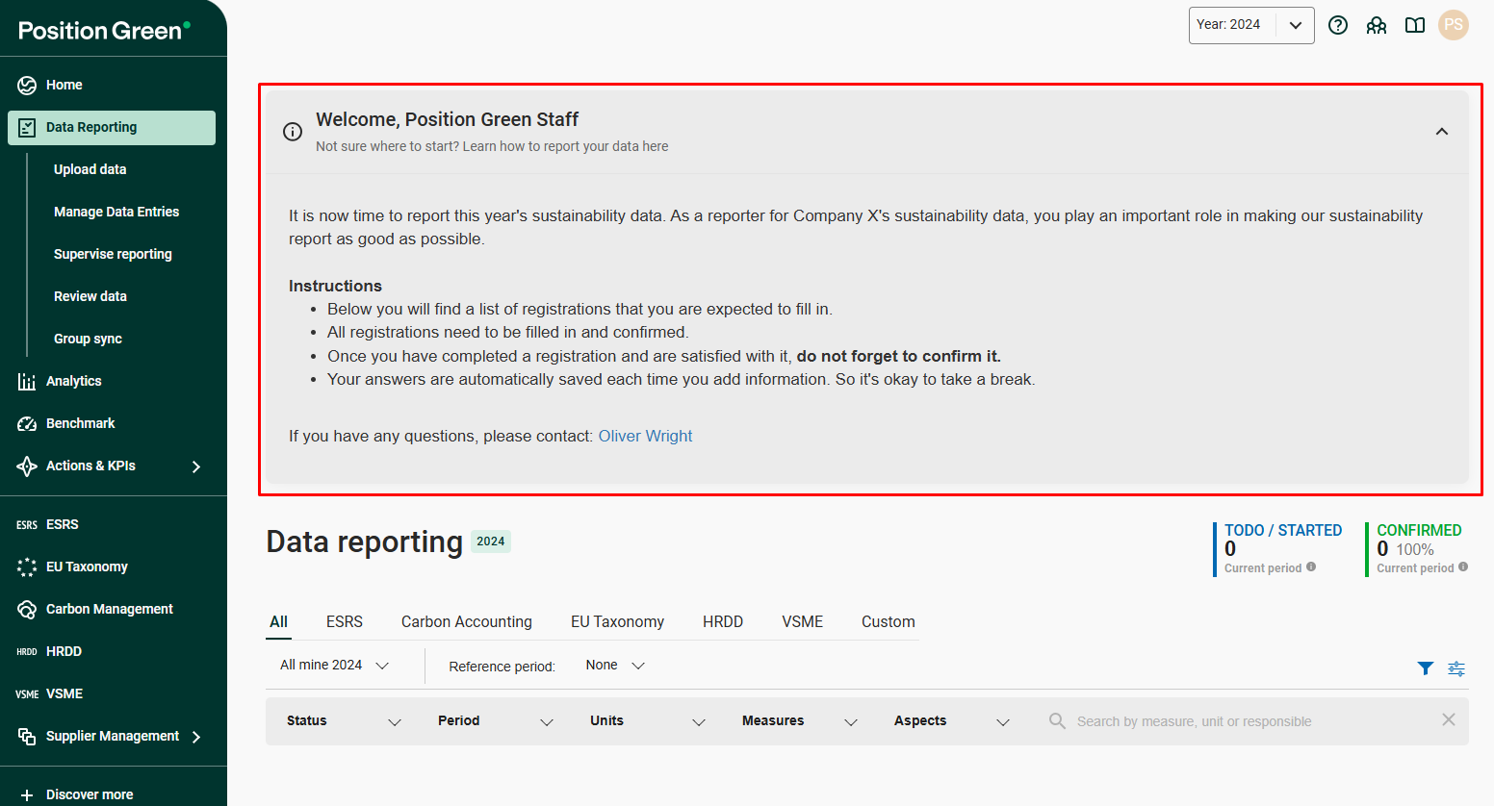Click the blue filter funnel icon

point(1426,667)
